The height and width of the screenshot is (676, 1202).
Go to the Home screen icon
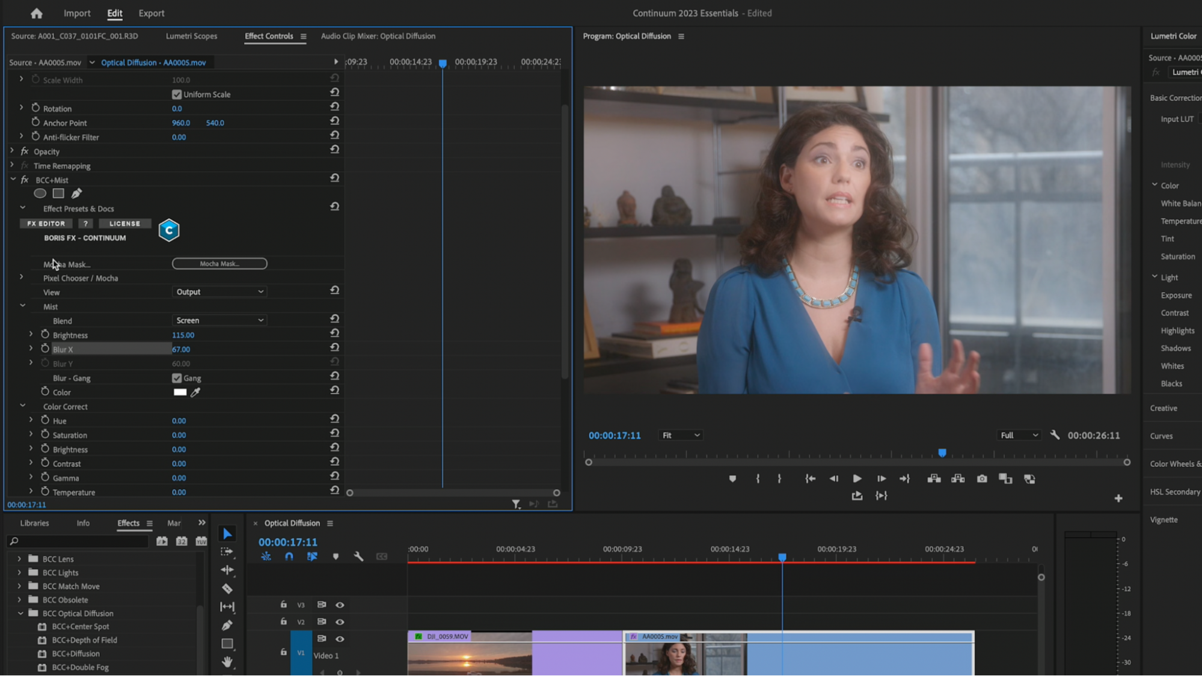tap(37, 13)
